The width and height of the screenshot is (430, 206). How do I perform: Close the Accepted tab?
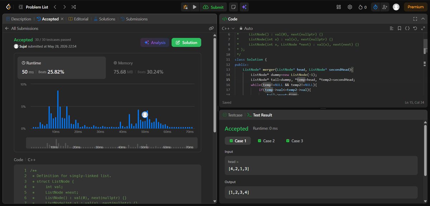coord(62,19)
